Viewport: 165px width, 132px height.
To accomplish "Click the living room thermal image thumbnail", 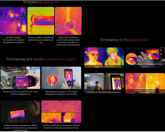I will coord(14,21).
